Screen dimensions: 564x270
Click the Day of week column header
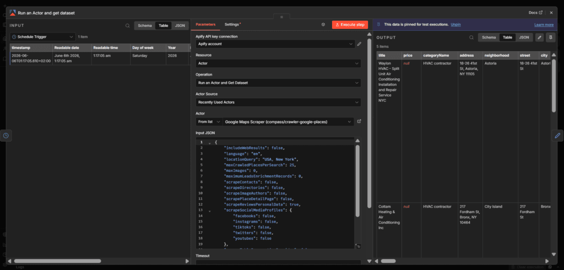(148, 47)
